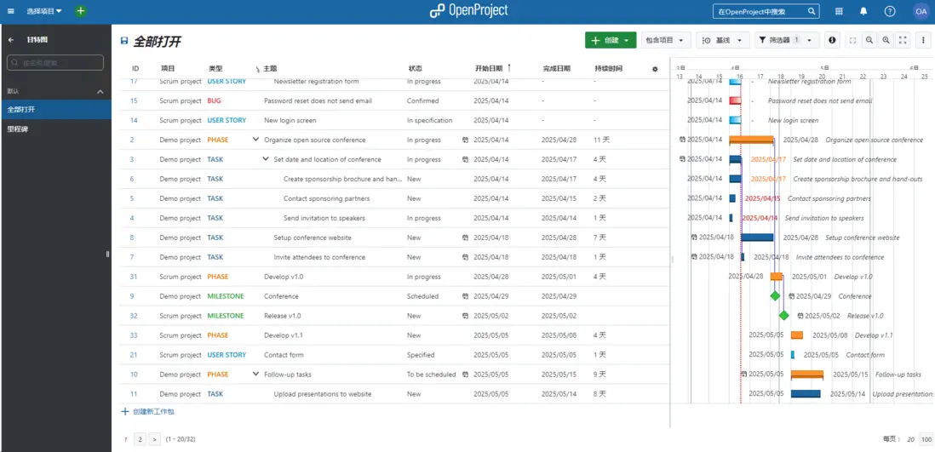Open the info details icon button
Viewport: 935px width, 452px height.
pyautogui.click(x=832, y=40)
